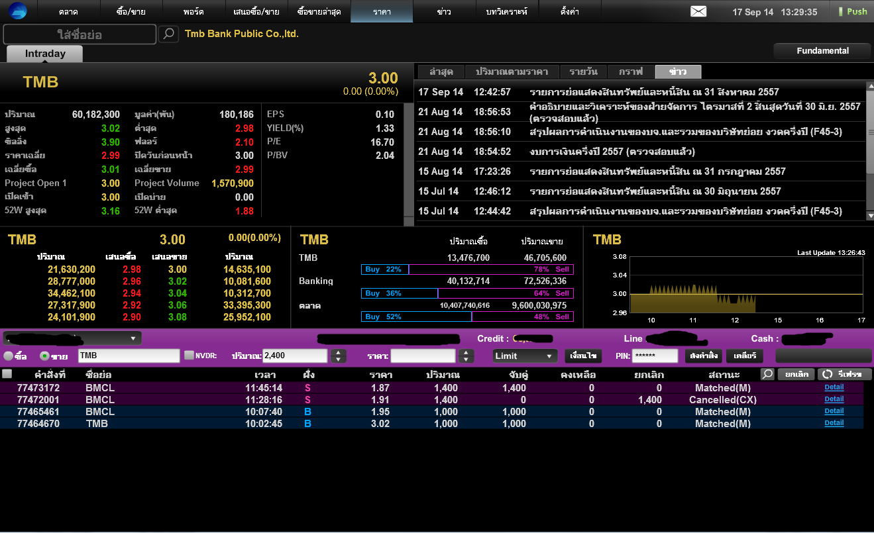Click the blue application logo icon
The image size is (874, 533).
point(18,11)
